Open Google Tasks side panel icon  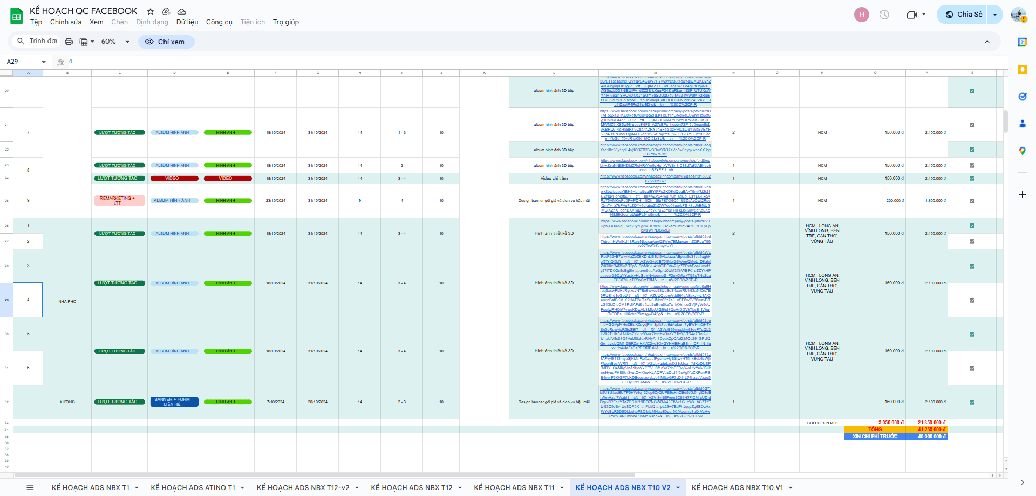point(1022,97)
